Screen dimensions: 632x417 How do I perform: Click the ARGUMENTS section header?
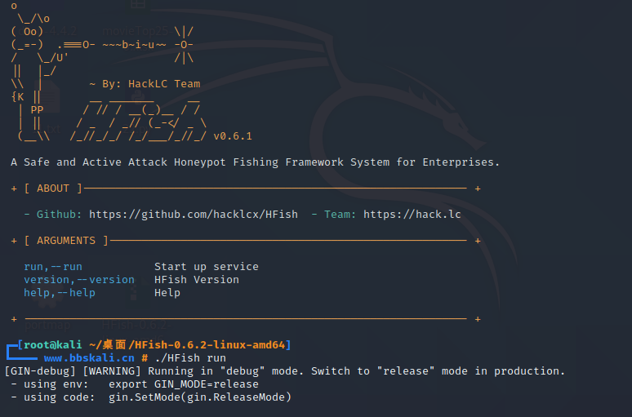[x=66, y=241]
